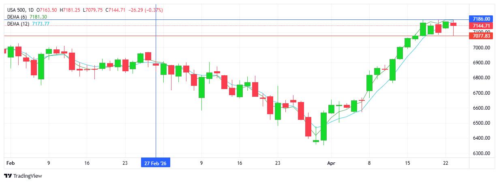Screen dimensions: 499x183
Task: Click the 7000.00 price scale label
Action: coord(481,48)
